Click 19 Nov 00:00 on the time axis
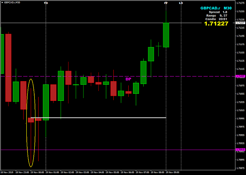This screenshot has width=246, height=175. click(x=37, y=172)
